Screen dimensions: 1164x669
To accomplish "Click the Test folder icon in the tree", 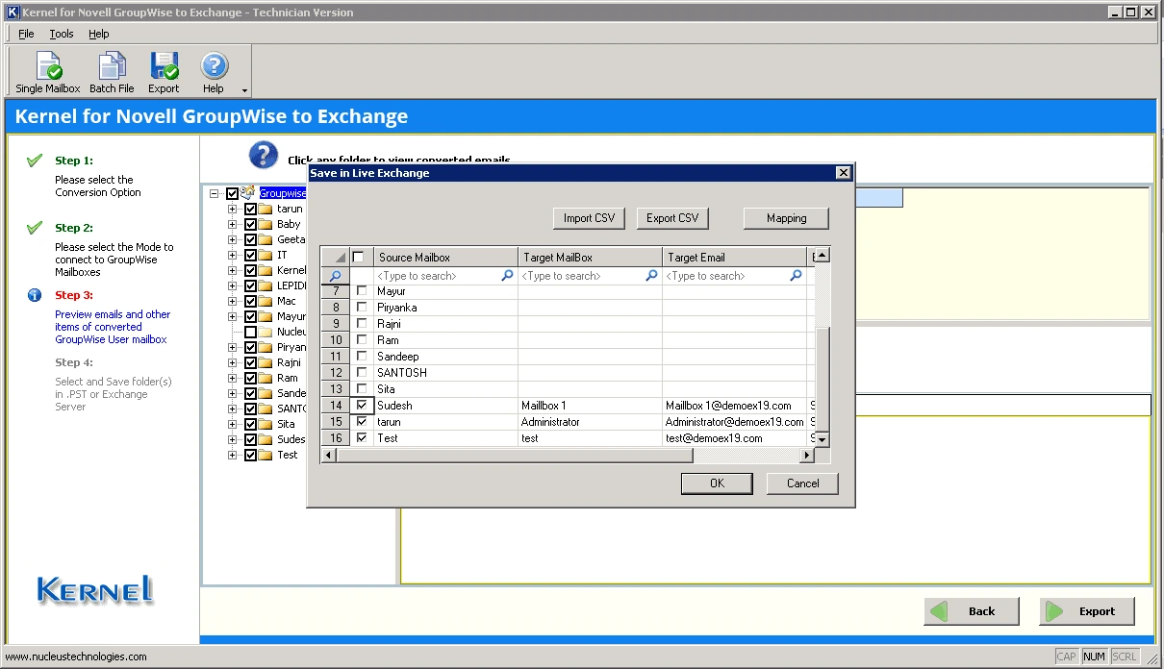I will [x=266, y=455].
